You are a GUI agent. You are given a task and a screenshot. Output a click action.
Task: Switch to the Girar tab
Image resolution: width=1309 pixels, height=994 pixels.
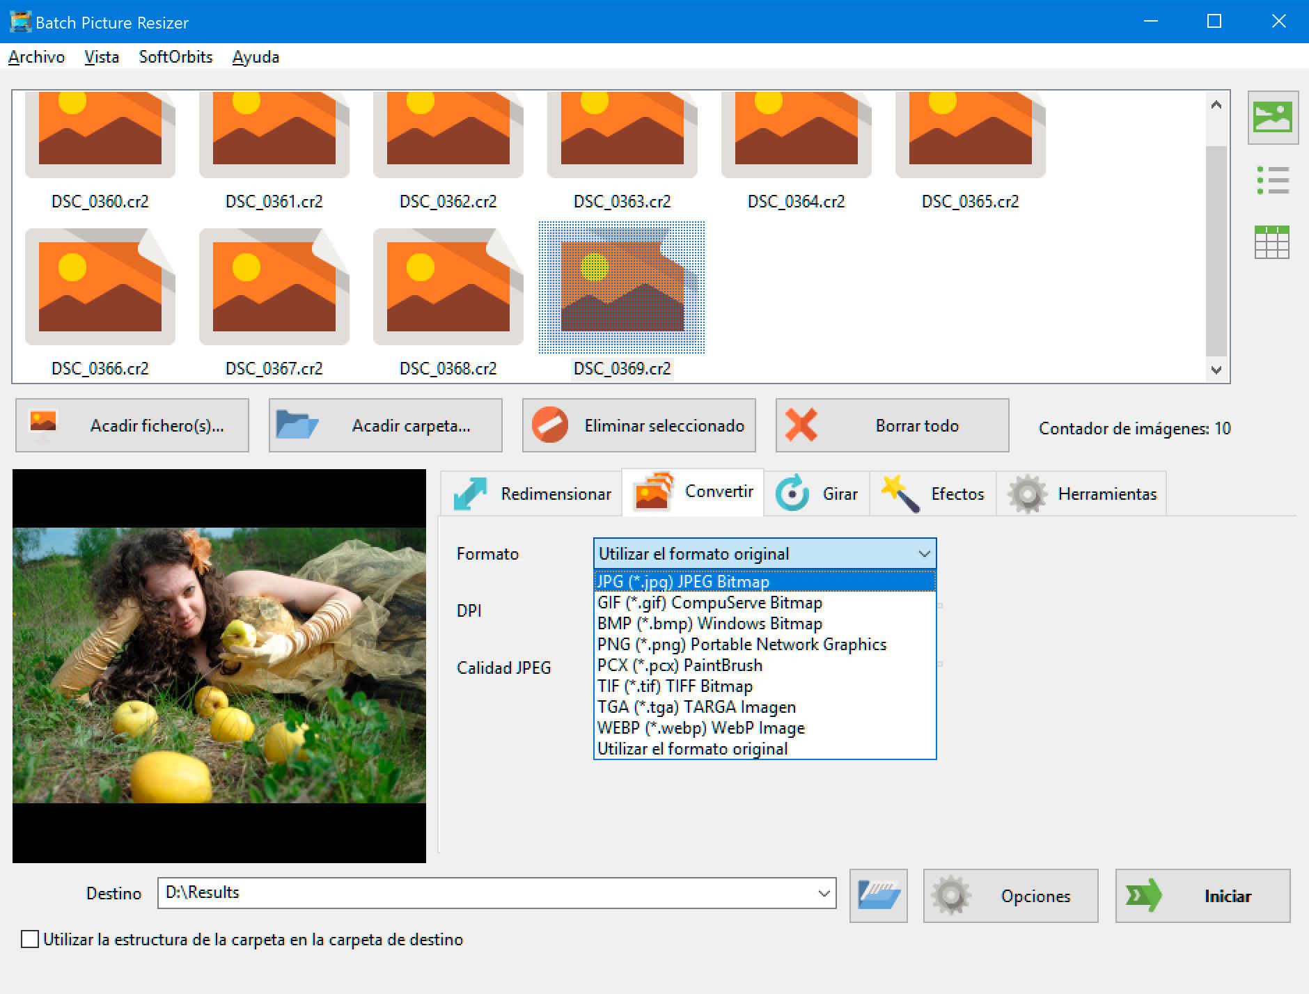(x=817, y=494)
